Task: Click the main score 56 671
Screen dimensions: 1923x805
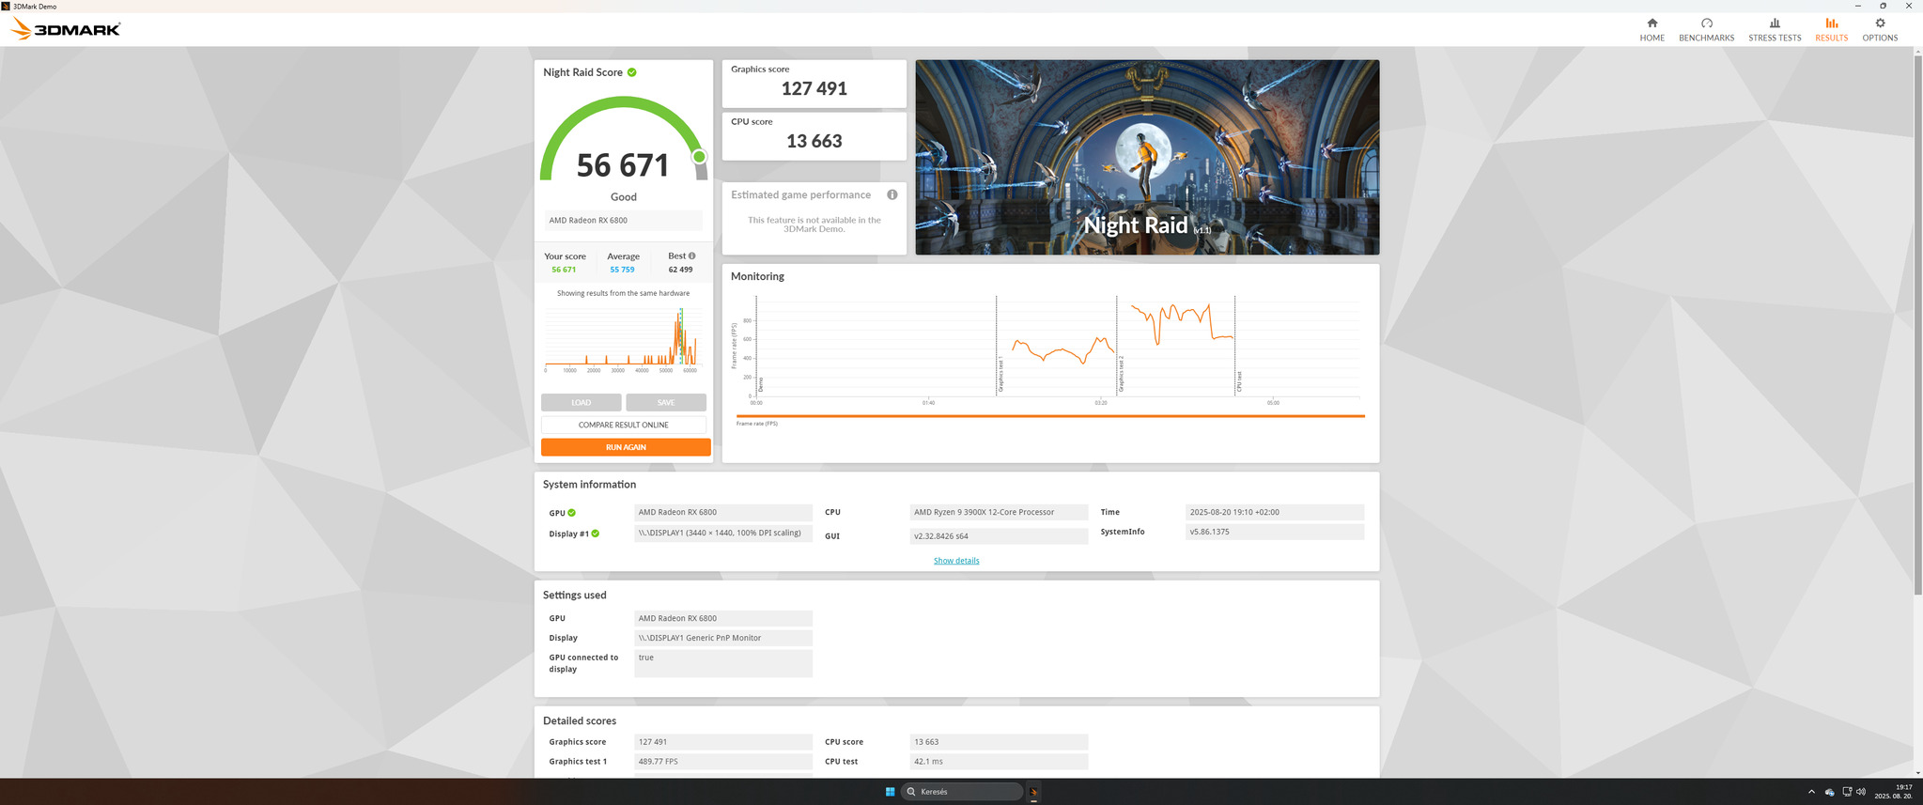Action: (623, 165)
